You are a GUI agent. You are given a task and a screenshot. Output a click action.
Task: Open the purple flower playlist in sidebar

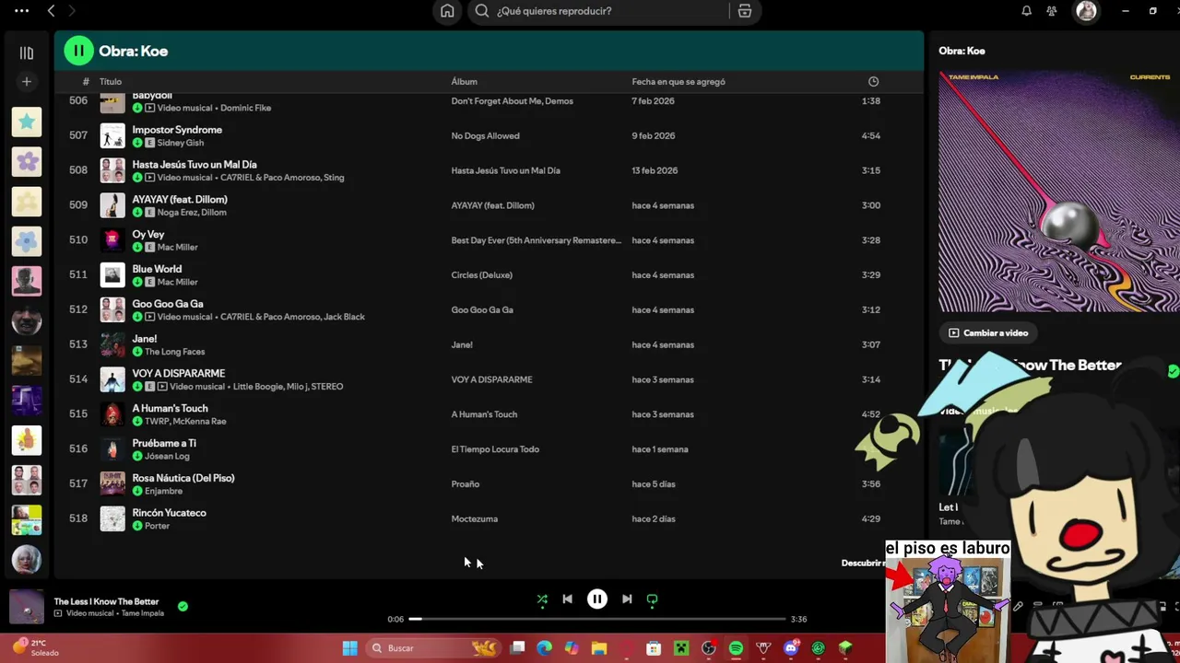click(x=27, y=161)
